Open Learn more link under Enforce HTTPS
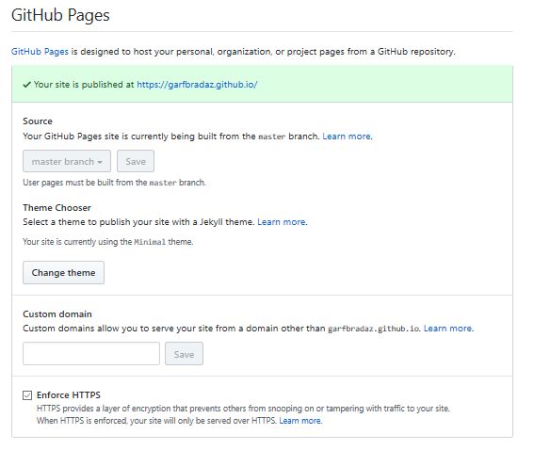The image size is (534, 450). click(x=300, y=421)
